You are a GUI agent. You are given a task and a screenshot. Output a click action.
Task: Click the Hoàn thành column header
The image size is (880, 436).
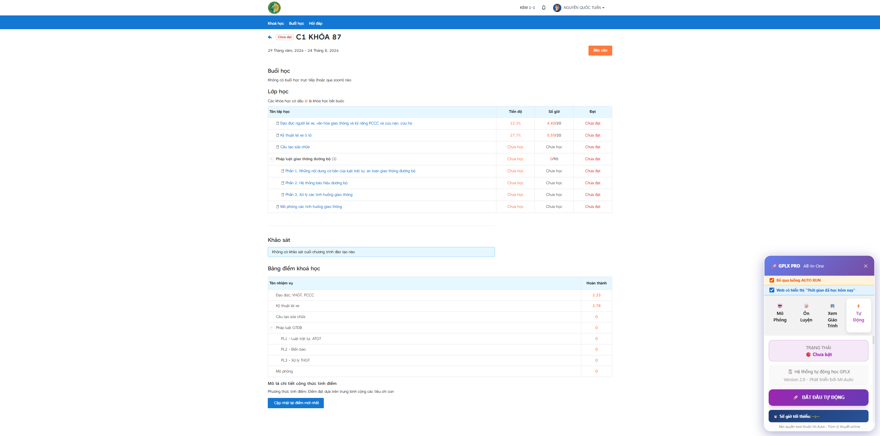pyautogui.click(x=596, y=283)
